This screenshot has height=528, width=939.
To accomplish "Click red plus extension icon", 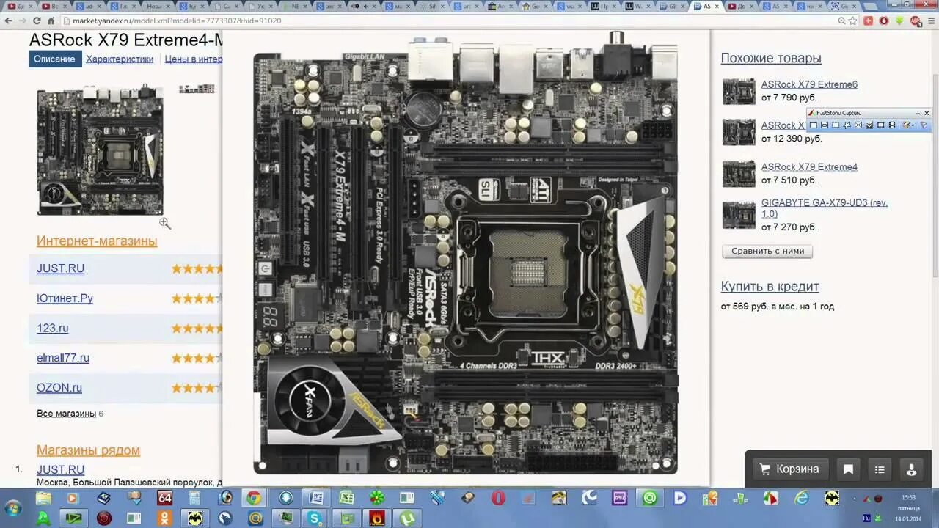I will 869,21.
